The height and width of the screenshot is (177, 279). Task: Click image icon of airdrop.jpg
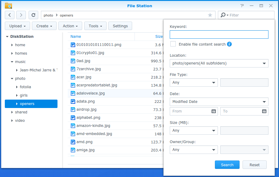click(x=73, y=109)
